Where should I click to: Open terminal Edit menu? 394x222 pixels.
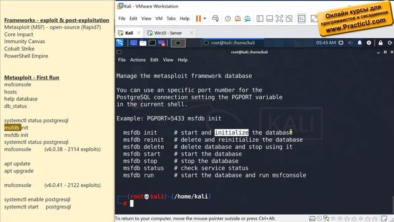(x=155, y=60)
